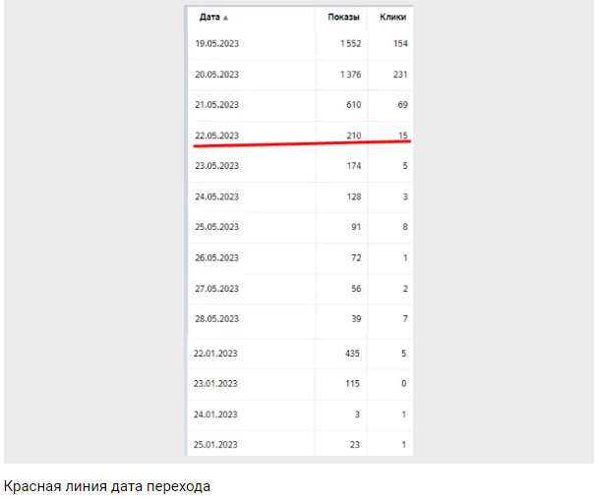Select date cell 19.05.2023
This screenshot has width=598, height=498.
217,44
